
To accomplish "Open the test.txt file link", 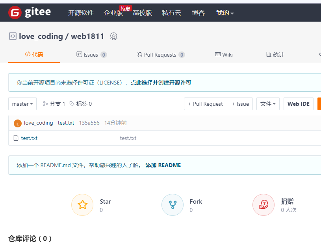I will pyautogui.click(x=29, y=138).
